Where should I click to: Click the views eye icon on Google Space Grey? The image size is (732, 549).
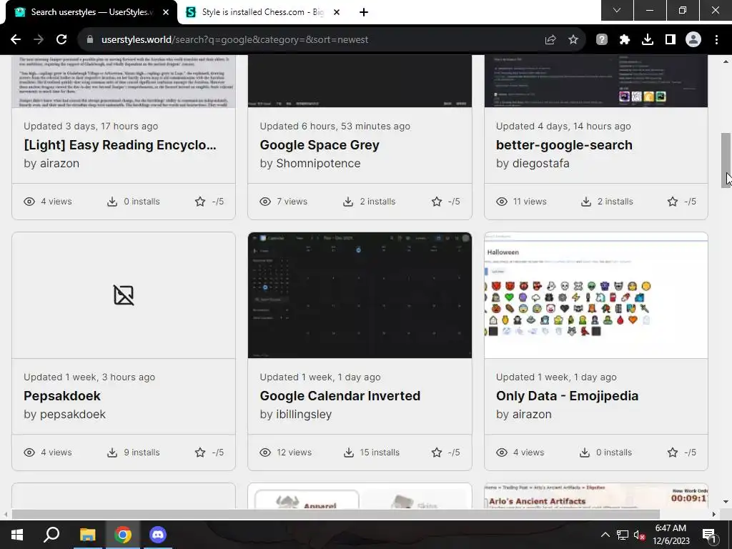pos(265,202)
